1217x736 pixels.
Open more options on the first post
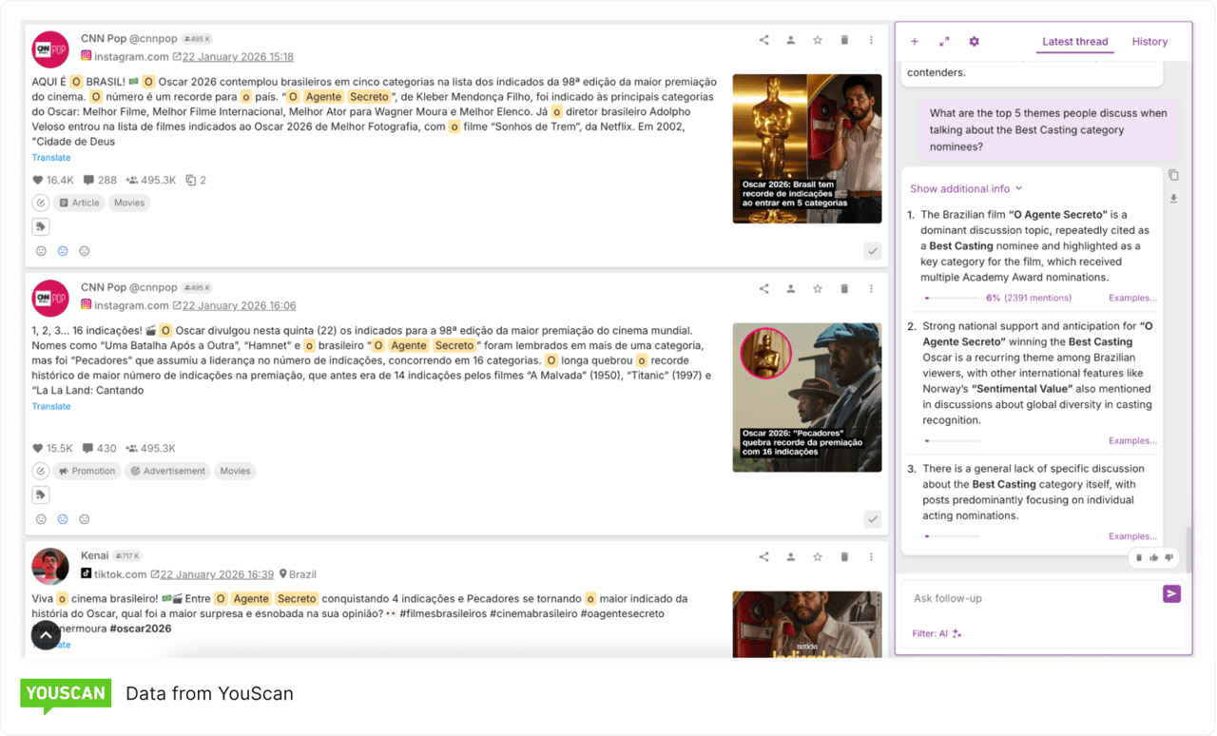click(x=871, y=39)
